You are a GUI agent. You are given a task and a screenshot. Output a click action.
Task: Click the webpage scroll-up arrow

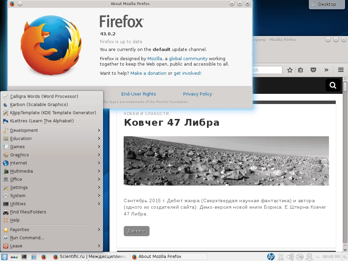click(345, 79)
